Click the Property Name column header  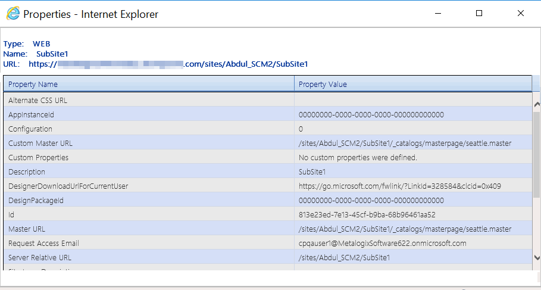tap(33, 85)
